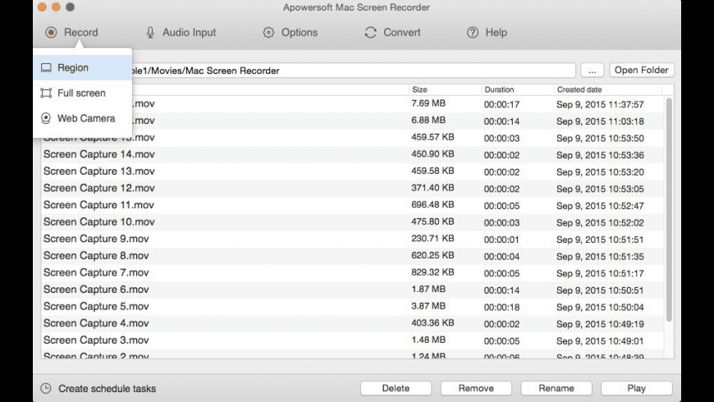Click the 3.87 MB size cell
714x402 pixels.
[x=428, y=306]
